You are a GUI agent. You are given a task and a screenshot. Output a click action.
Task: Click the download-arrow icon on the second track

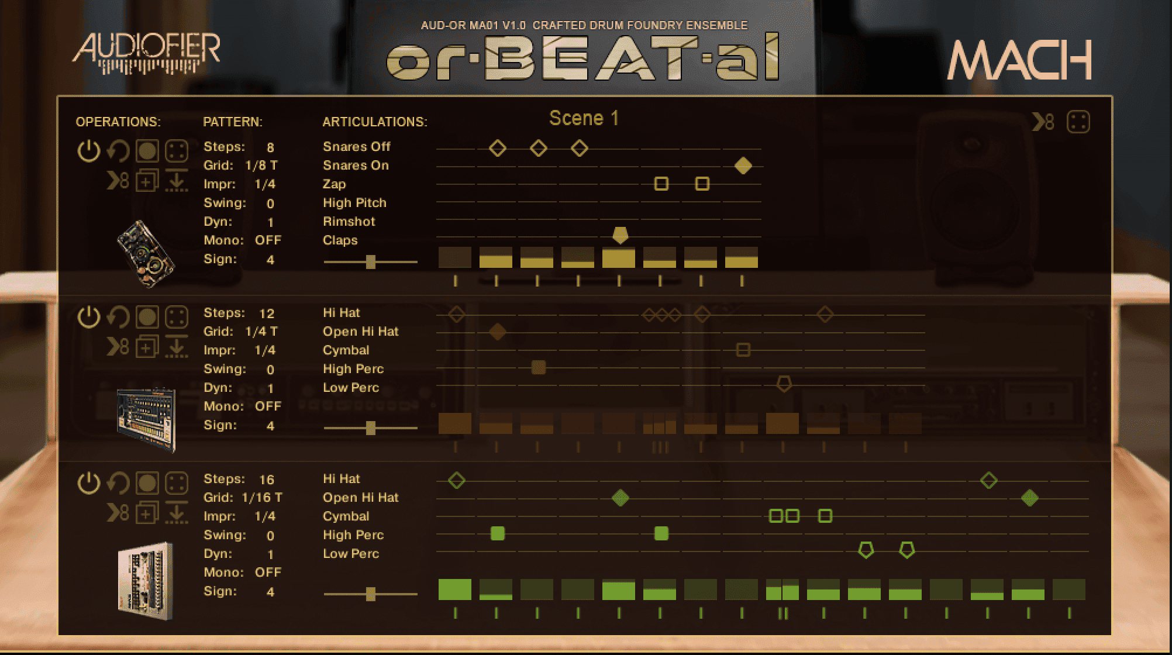[176, 347]
